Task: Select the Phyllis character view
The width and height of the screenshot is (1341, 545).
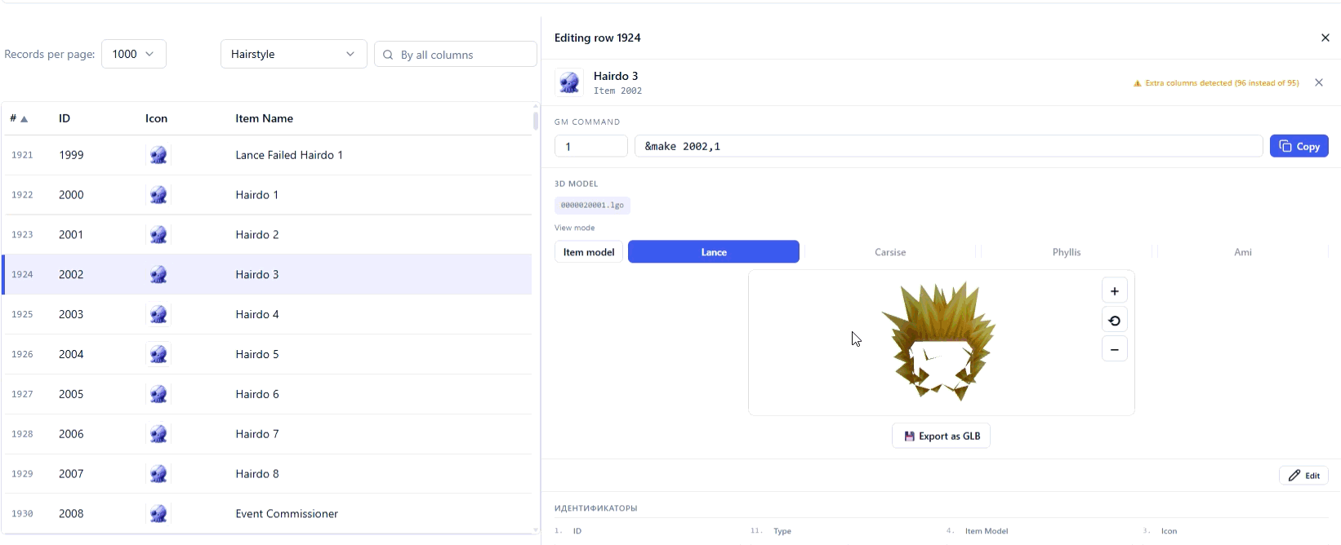Action: 1066,252
